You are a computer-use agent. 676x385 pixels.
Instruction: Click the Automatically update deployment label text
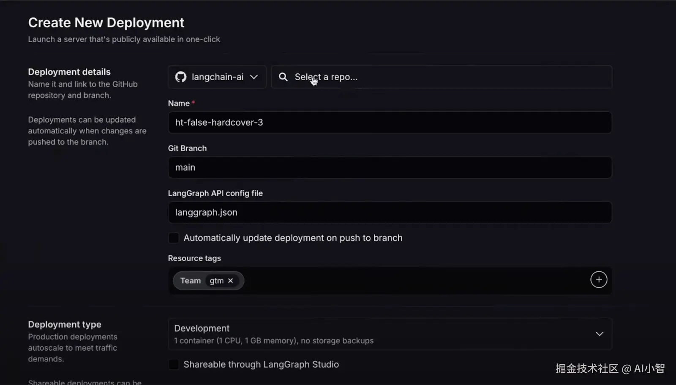(x=293, y=238)
